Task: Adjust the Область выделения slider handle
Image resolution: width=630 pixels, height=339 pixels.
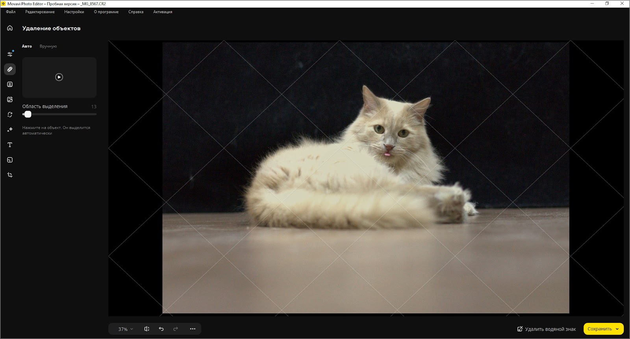Action: click(x=28, y=114)
